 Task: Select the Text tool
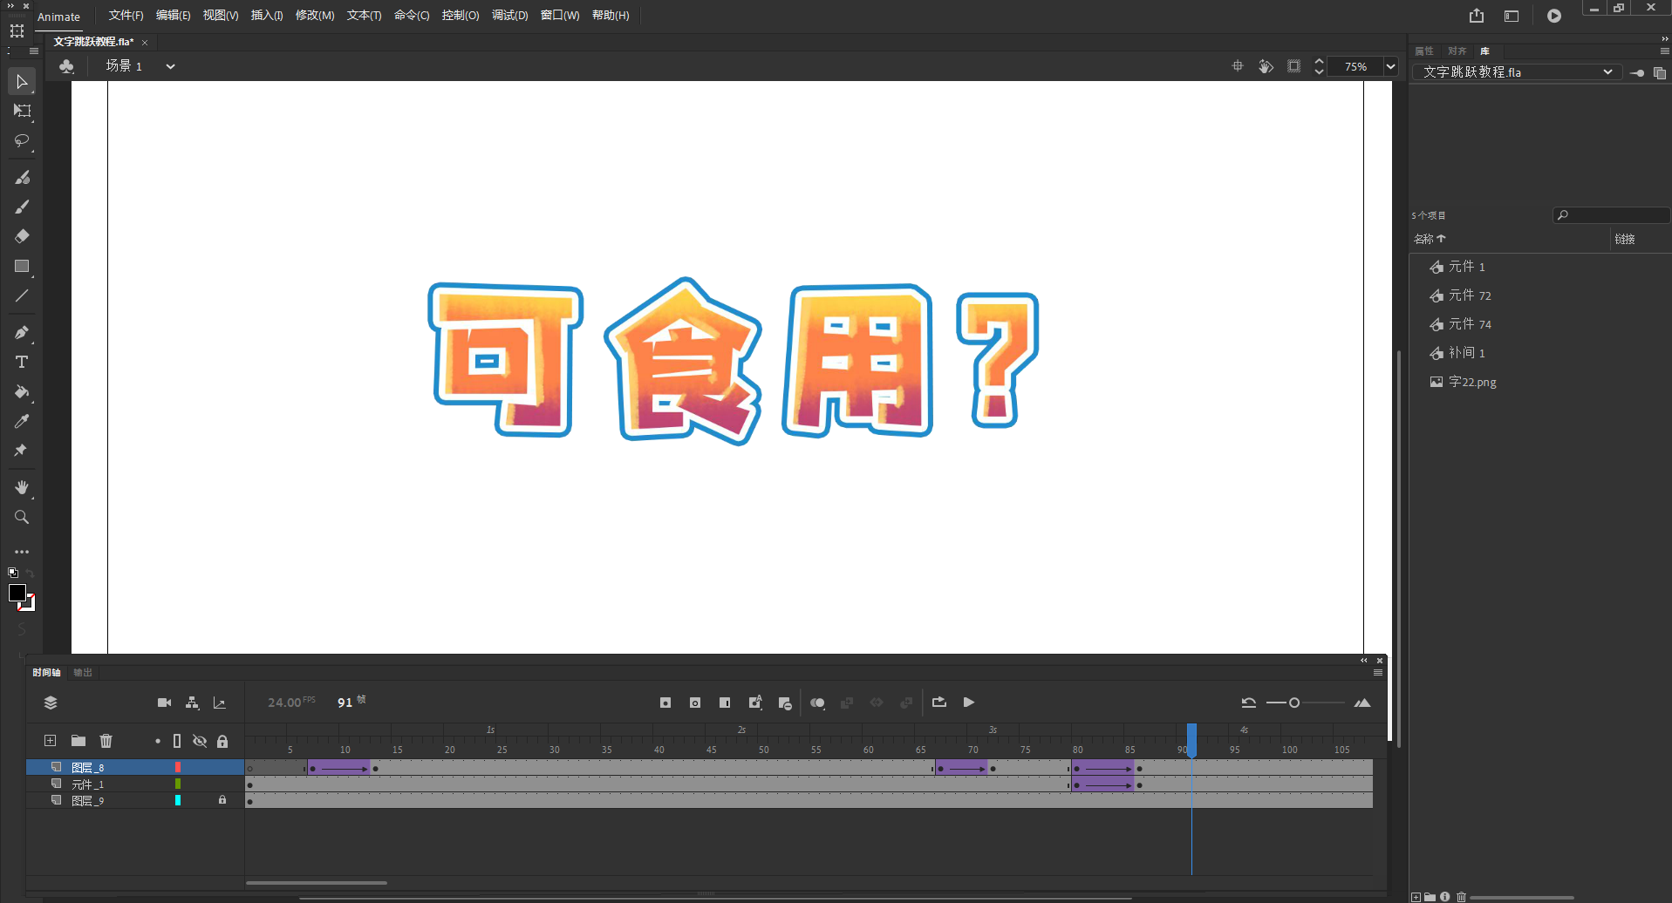click(x=22, y=362)
